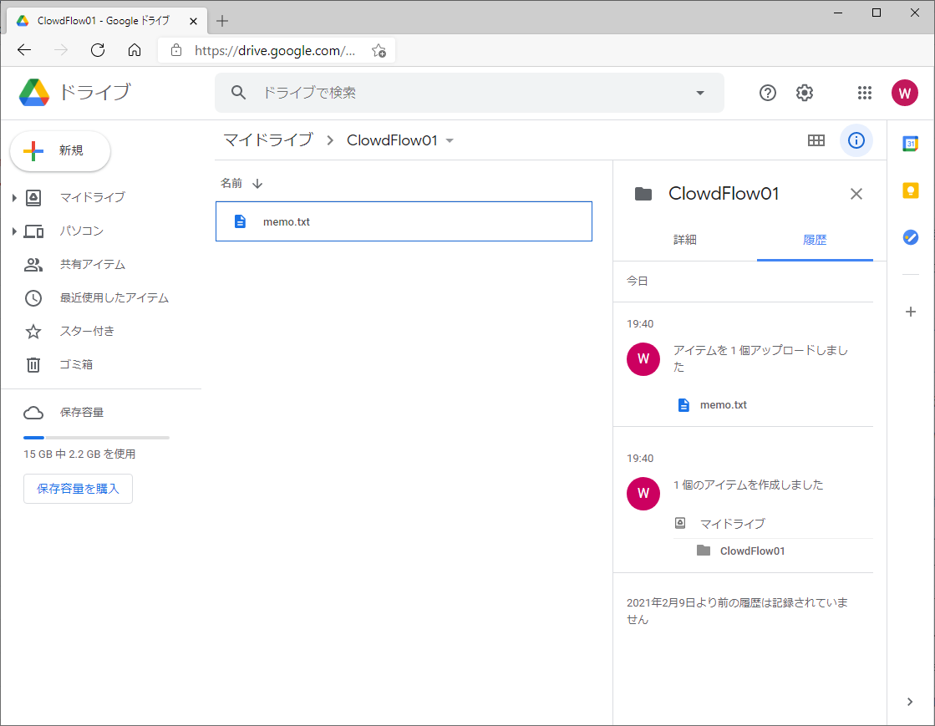Click the 新規 button
Viewport: 935px width, 726px height.
tap(60, 151)
